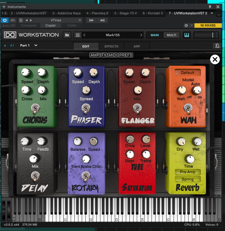Switch to the 4 - Pianoteq 6 tab
Image resolution: width=225 pixels, height=231 pixels.
[97, 13]
